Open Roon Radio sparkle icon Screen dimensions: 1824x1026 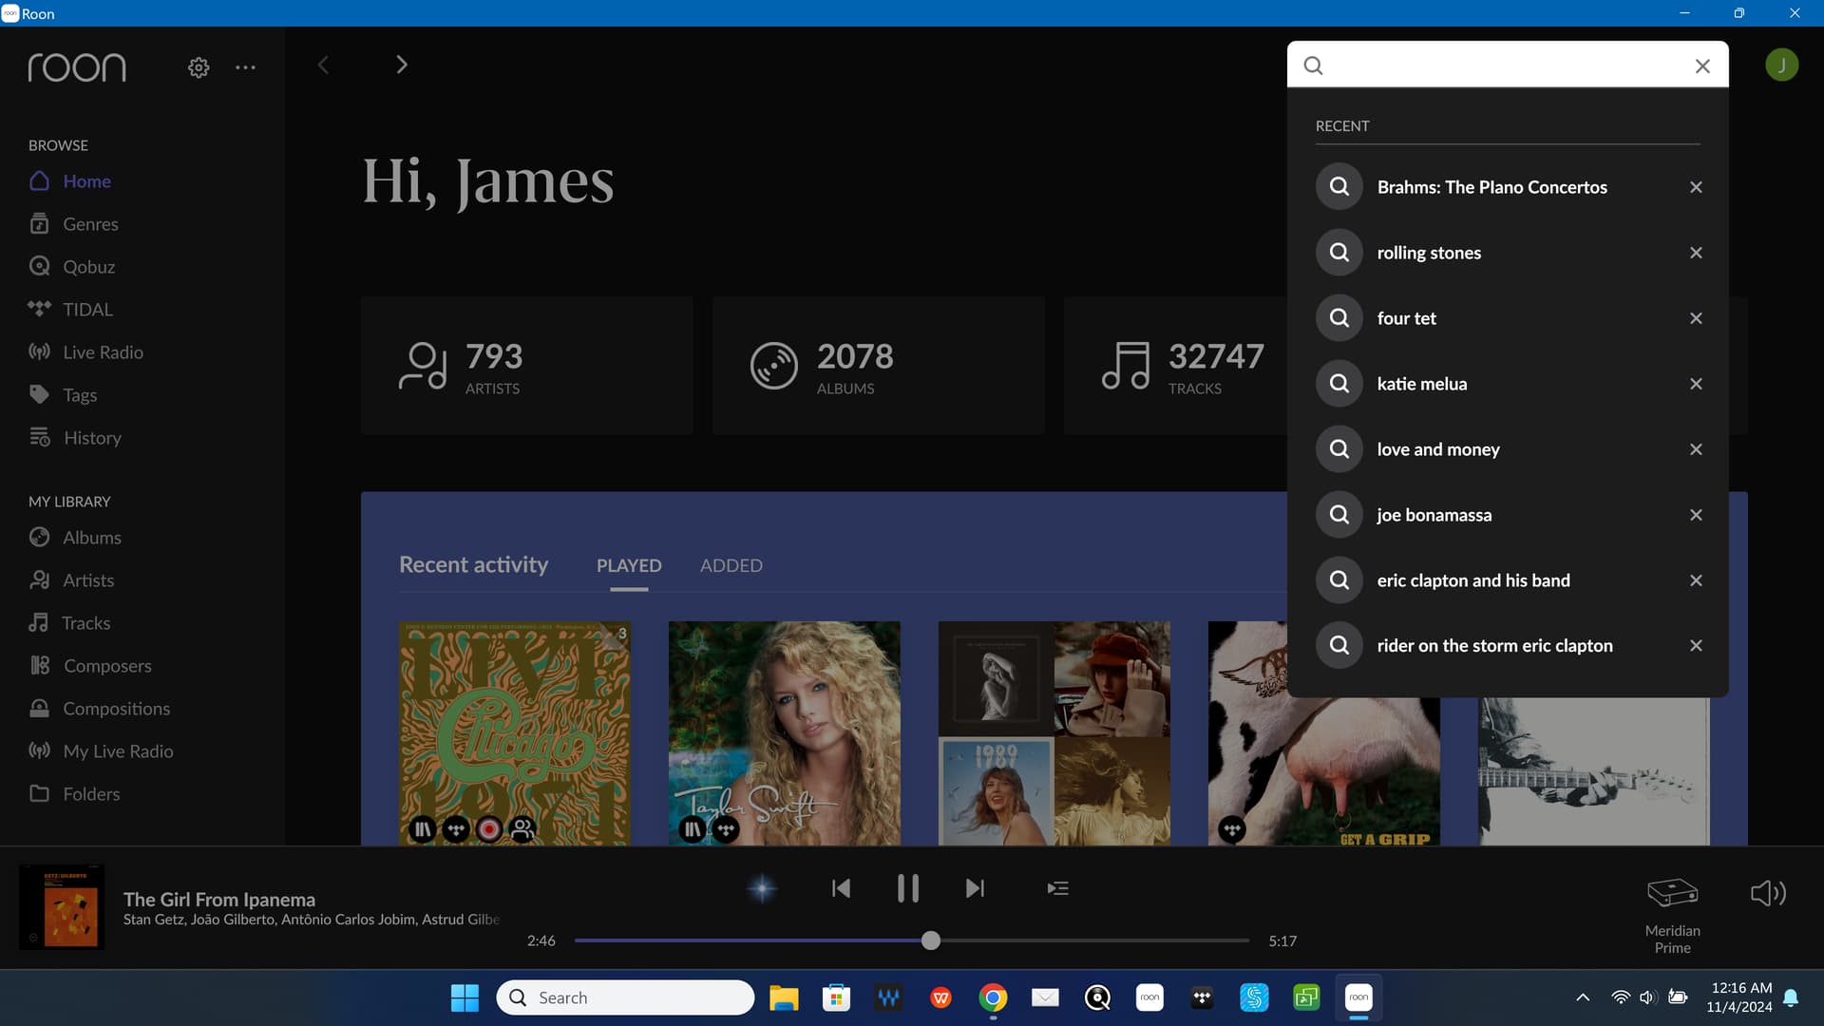tap(762, 888)
